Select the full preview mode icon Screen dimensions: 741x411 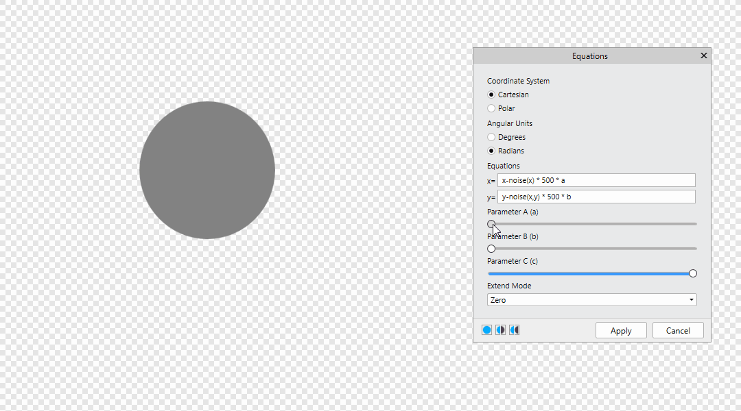click(486, 329)
